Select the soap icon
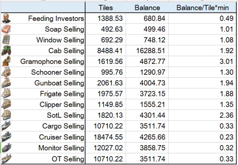238x165 pixels. [6, 29]
